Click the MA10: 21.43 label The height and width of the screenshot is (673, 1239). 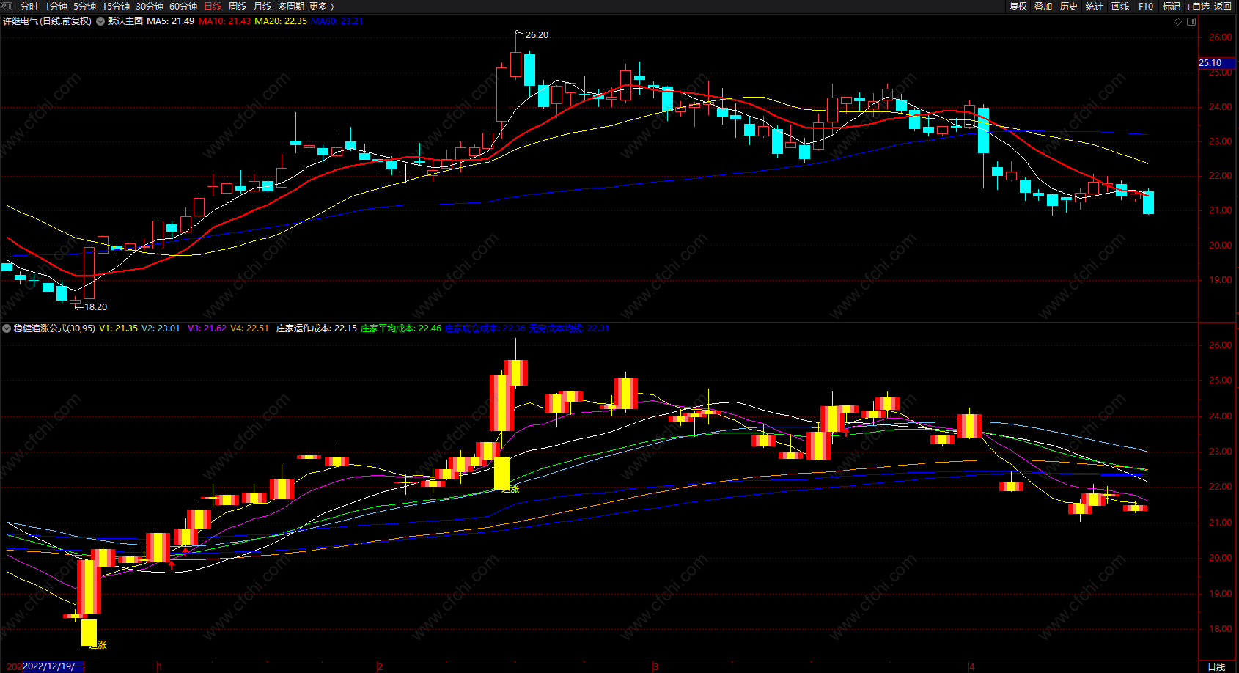tap(224, 21)
